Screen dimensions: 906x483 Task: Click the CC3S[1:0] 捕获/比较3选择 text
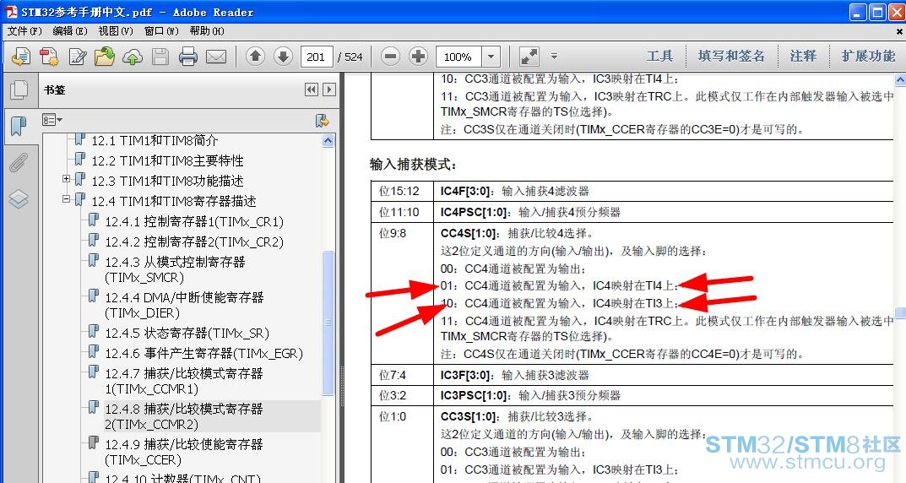(x=517, y=416)
